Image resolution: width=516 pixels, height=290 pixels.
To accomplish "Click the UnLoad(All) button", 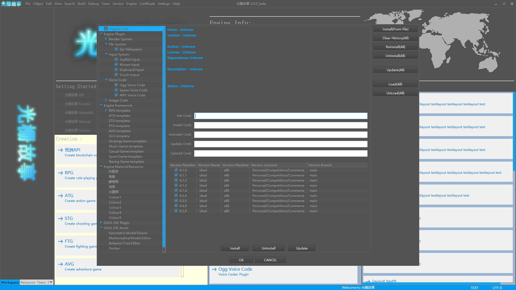I will [x=395, y=93].
